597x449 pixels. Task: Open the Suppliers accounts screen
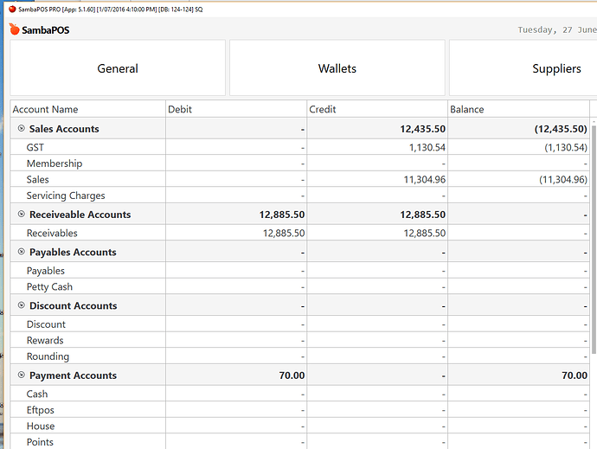(523, 67)
